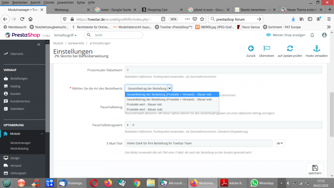Click the Prozentualer Rabattwert input field
Image resolution: width=334 pixels, height=188 pixels.
click(223, 70)
